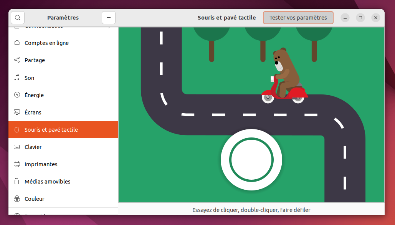The image size is (395, 225).
Task: Click the lightning icon for Énergie
Action: pos(17,95)
